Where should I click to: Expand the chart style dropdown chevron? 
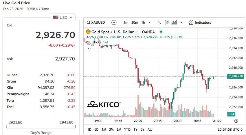pyautogui.click(x=181, y=22)
